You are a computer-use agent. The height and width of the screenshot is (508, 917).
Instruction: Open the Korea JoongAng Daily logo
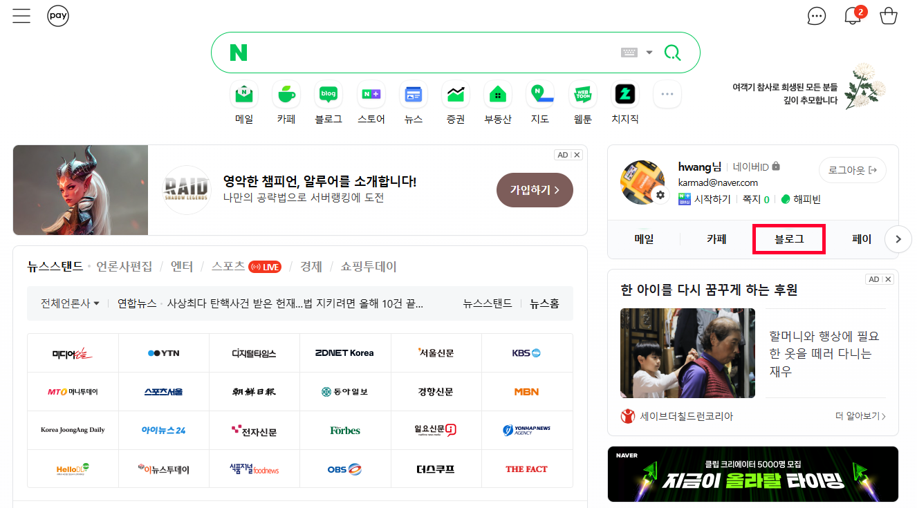73,431
